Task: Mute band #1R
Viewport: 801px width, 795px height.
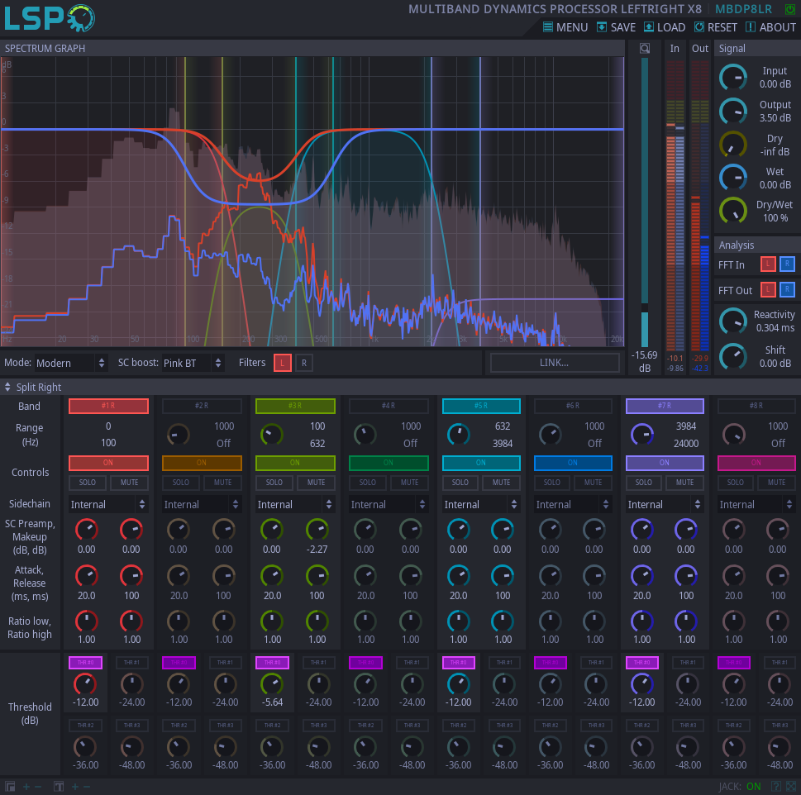Action: point(129,483)
